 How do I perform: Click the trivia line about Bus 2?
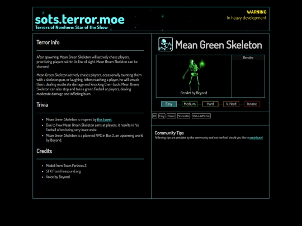(95, 138)
